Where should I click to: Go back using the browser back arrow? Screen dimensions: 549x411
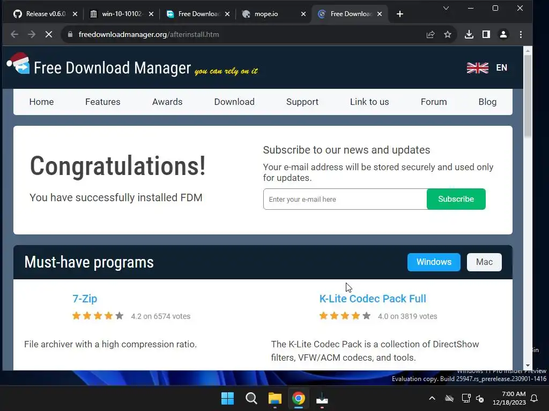click(x=14, y=34)
